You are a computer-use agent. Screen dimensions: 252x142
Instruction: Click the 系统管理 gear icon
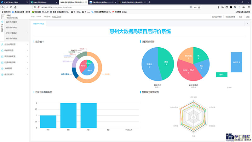[x=2, y=68]
